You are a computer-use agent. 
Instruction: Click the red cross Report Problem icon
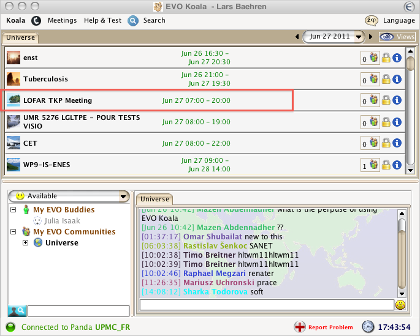300,327
